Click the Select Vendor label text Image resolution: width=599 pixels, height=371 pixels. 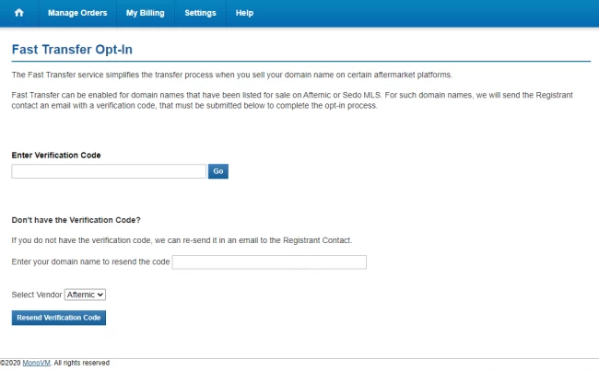(x=37, y=295)
